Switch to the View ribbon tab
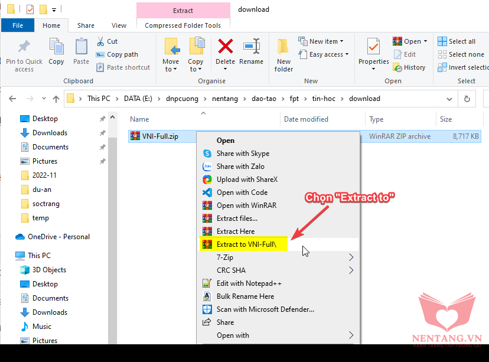489x362 pixels. click(x=119, y=25)
